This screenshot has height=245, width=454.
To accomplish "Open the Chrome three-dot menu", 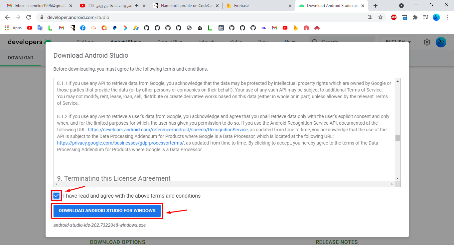I will pyautogui.click(x=447, y=17).
